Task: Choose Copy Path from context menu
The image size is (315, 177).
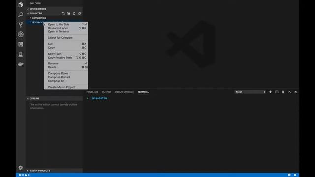Action: click(x=65, y=54)
